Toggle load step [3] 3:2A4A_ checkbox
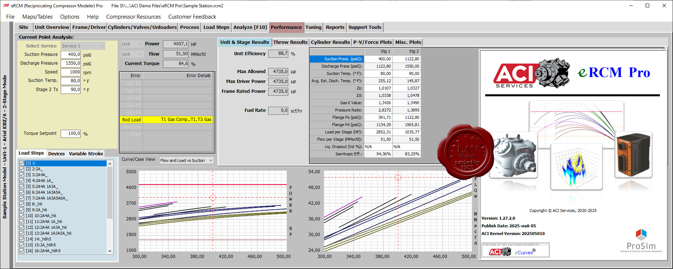Viewport: 673px width, 269px height. tap(22, 175)
